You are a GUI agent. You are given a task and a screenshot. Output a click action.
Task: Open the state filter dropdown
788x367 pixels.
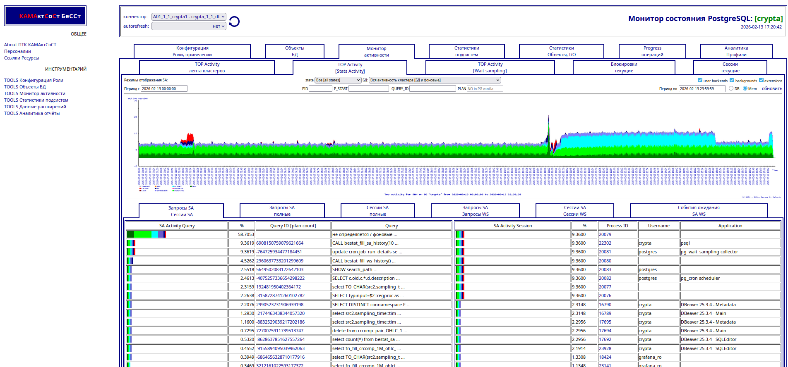click(x=338, y=80)
